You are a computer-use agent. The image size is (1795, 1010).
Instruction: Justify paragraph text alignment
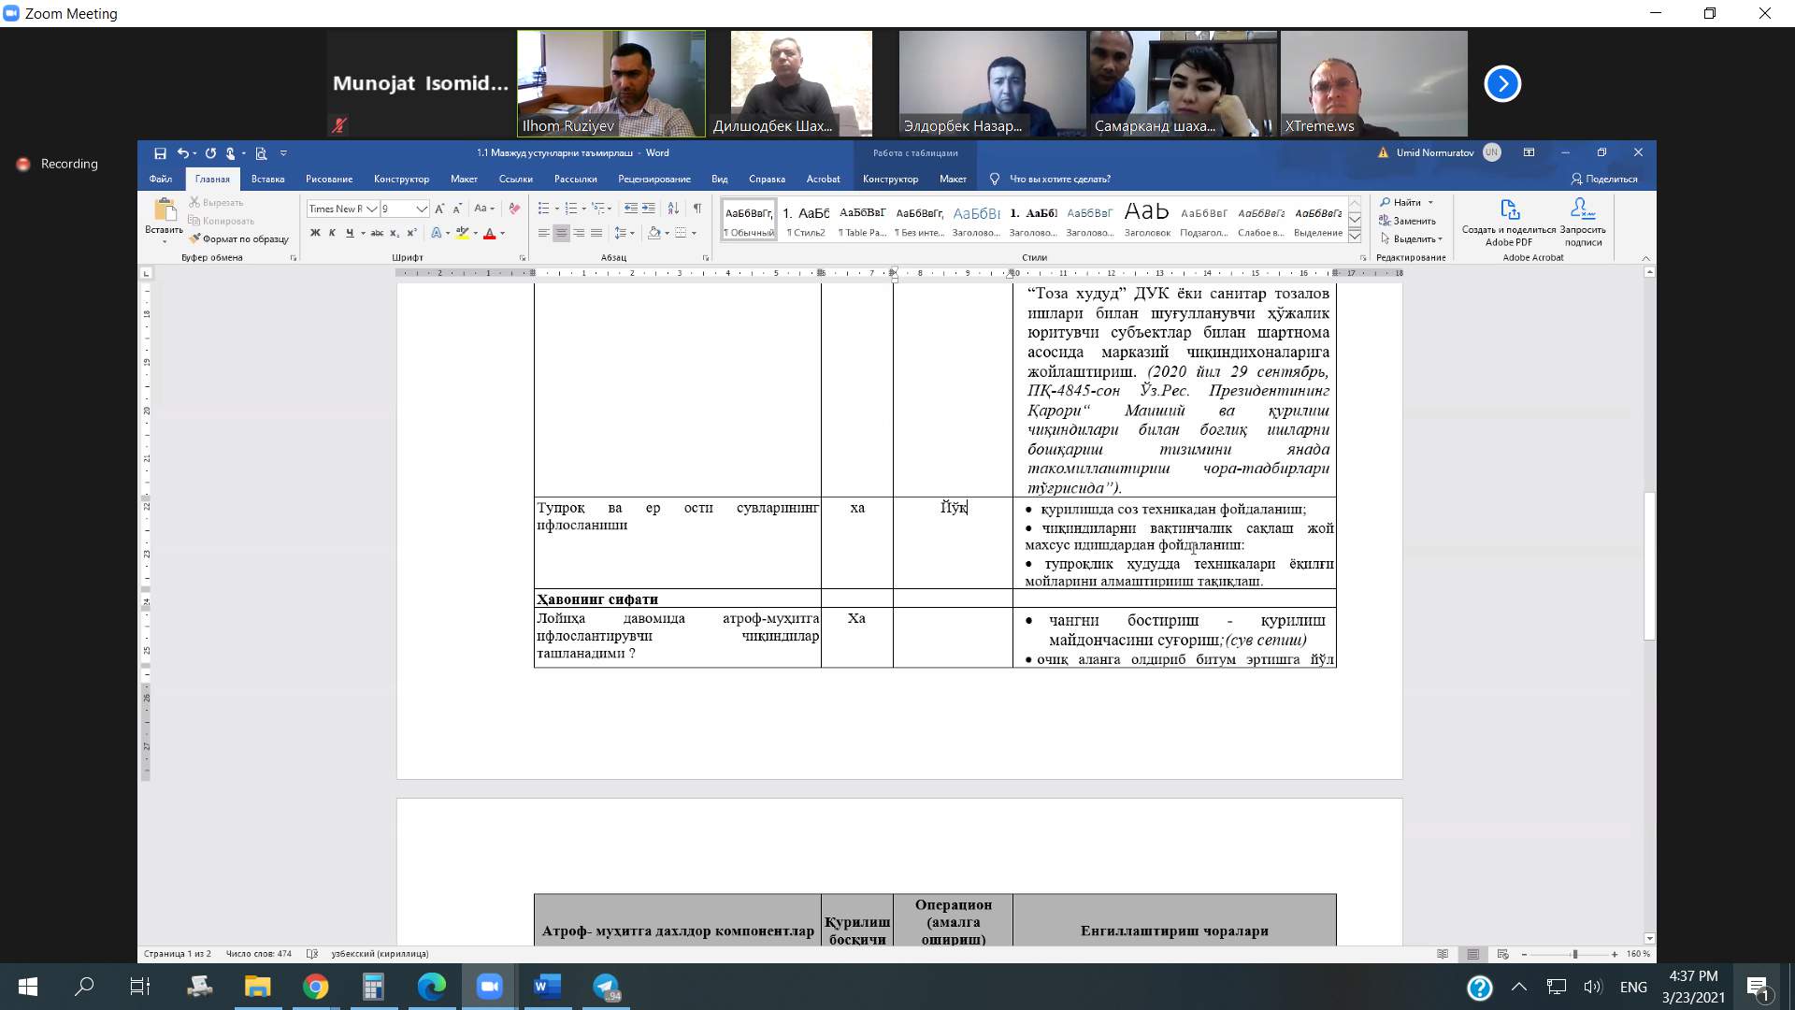(x=596, y=233)
